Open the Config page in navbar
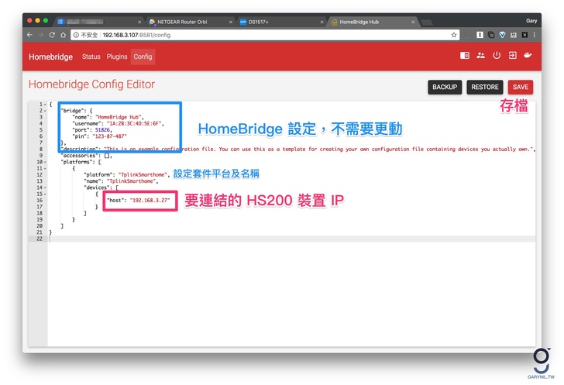 point(143,57)
